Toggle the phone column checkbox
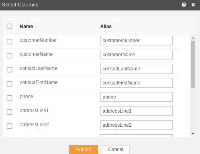Screen dimensions: 200x154 9,98
